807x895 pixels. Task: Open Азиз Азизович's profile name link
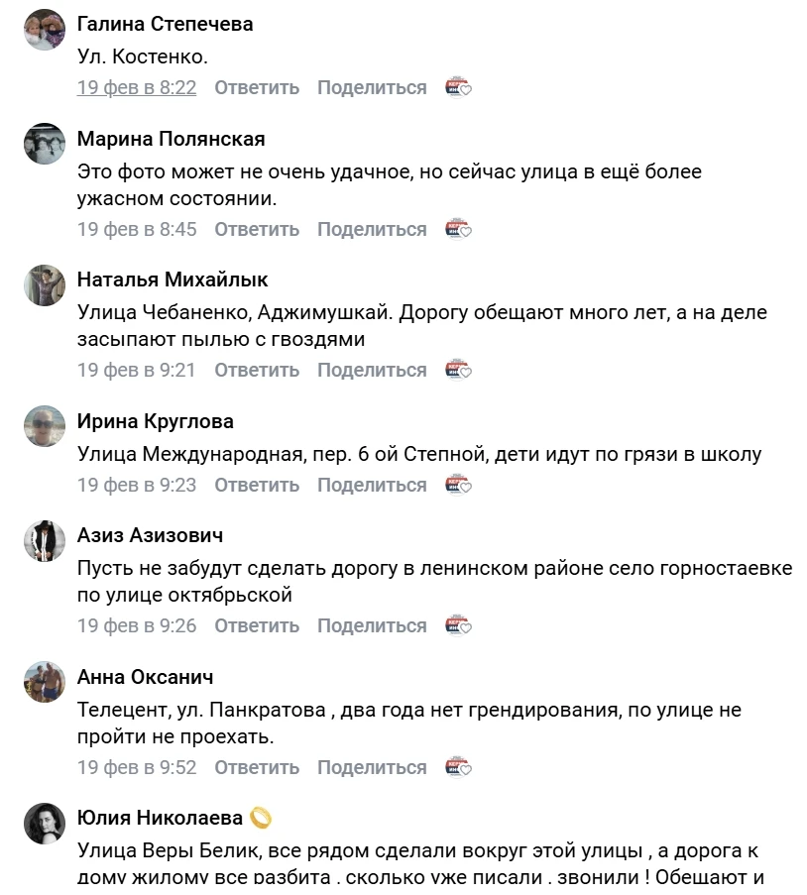point(150,535)
